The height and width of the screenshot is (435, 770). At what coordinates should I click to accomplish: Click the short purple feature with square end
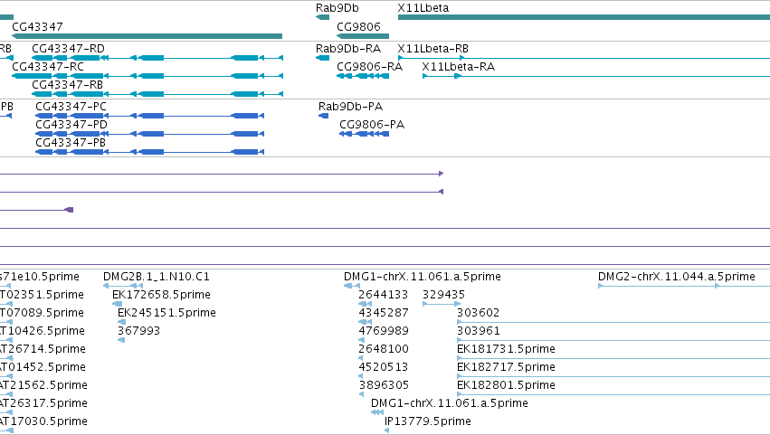tap(37, 210)
